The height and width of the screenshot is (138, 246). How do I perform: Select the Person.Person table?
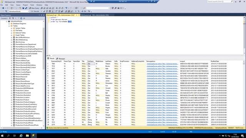(x=20, y=79)
